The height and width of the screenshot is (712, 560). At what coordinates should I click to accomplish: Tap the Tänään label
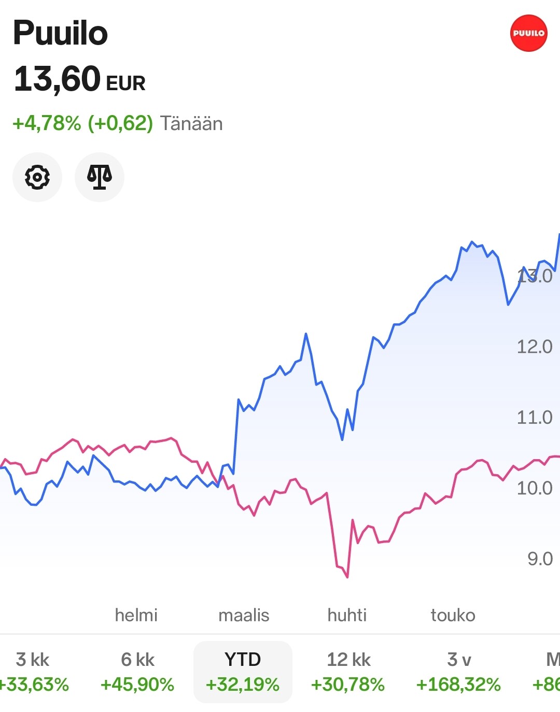point(191,124)
